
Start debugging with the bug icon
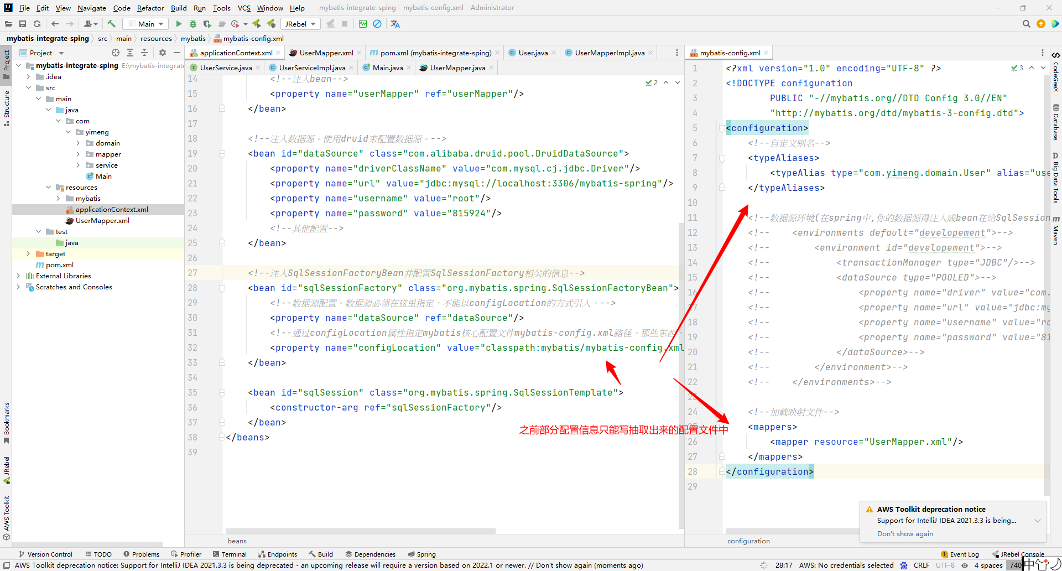[x=193, y=24]
